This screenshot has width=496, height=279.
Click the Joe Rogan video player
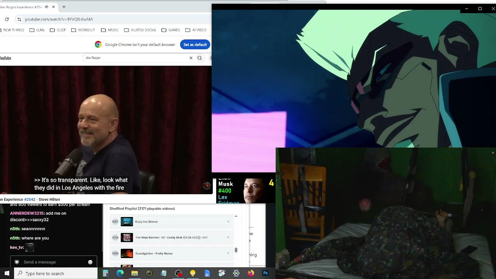pyautogui.click(x=106, y=130)
